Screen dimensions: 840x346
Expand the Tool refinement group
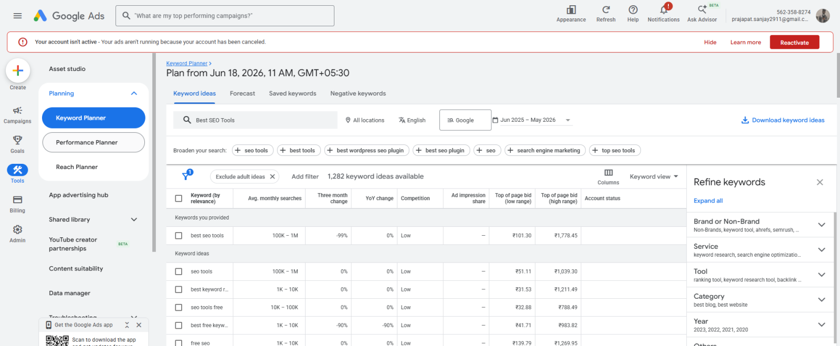click(x=822, y=275)
